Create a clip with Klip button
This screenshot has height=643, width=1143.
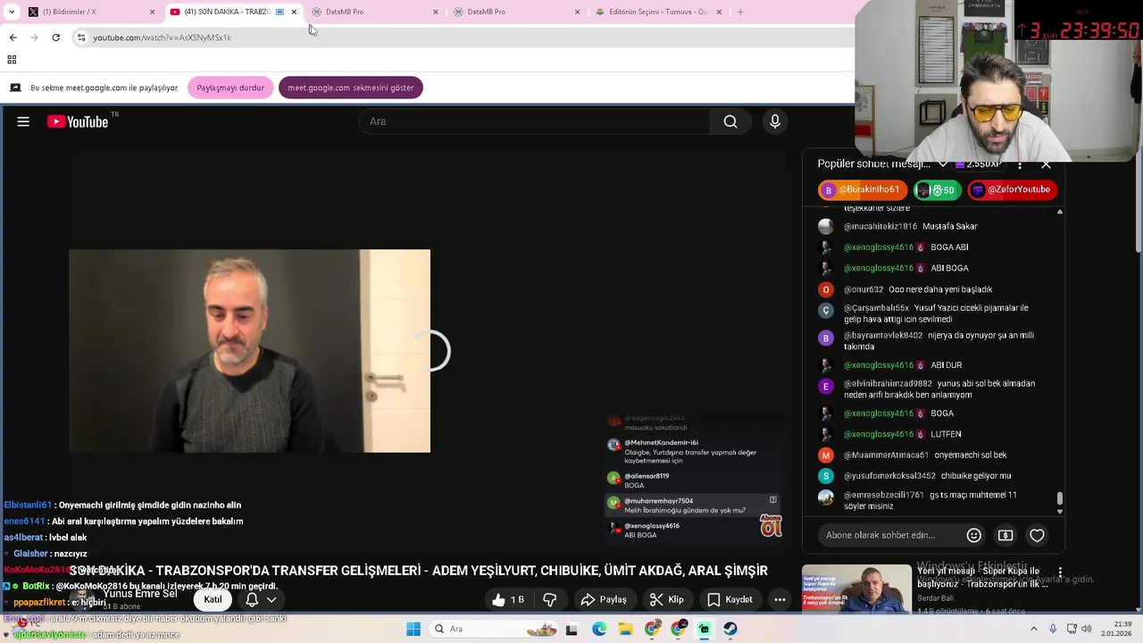tap(667, 599)
